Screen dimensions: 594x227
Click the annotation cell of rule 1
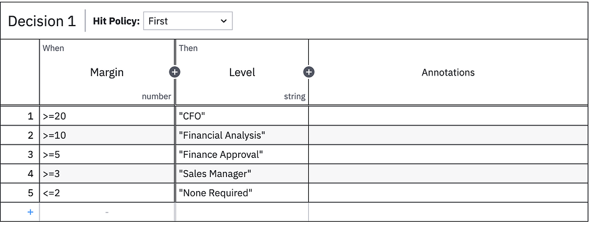448,116
